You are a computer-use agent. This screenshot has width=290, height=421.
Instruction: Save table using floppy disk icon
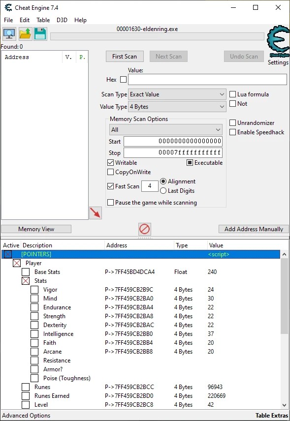pyautogui.click(x=40, y=34)
